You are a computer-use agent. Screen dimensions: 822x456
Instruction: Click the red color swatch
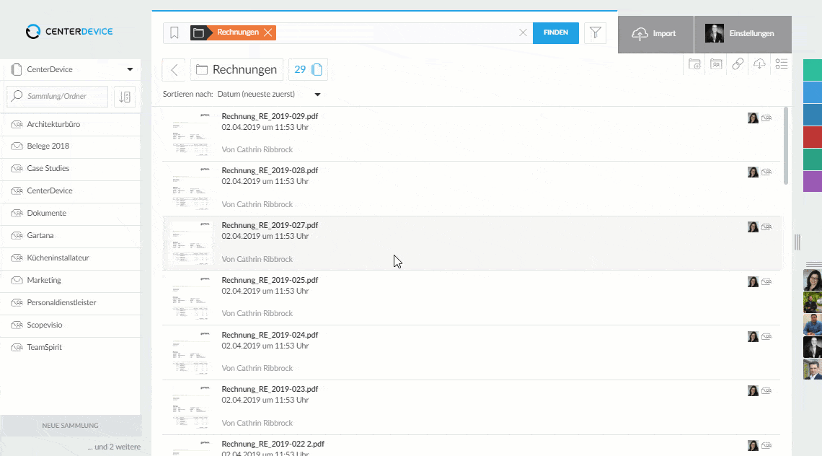coord(813,136)
